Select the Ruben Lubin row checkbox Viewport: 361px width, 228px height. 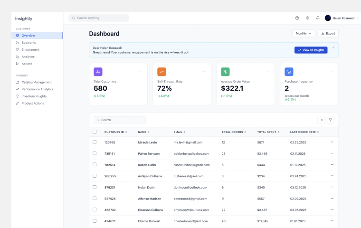tap(95, 165)
